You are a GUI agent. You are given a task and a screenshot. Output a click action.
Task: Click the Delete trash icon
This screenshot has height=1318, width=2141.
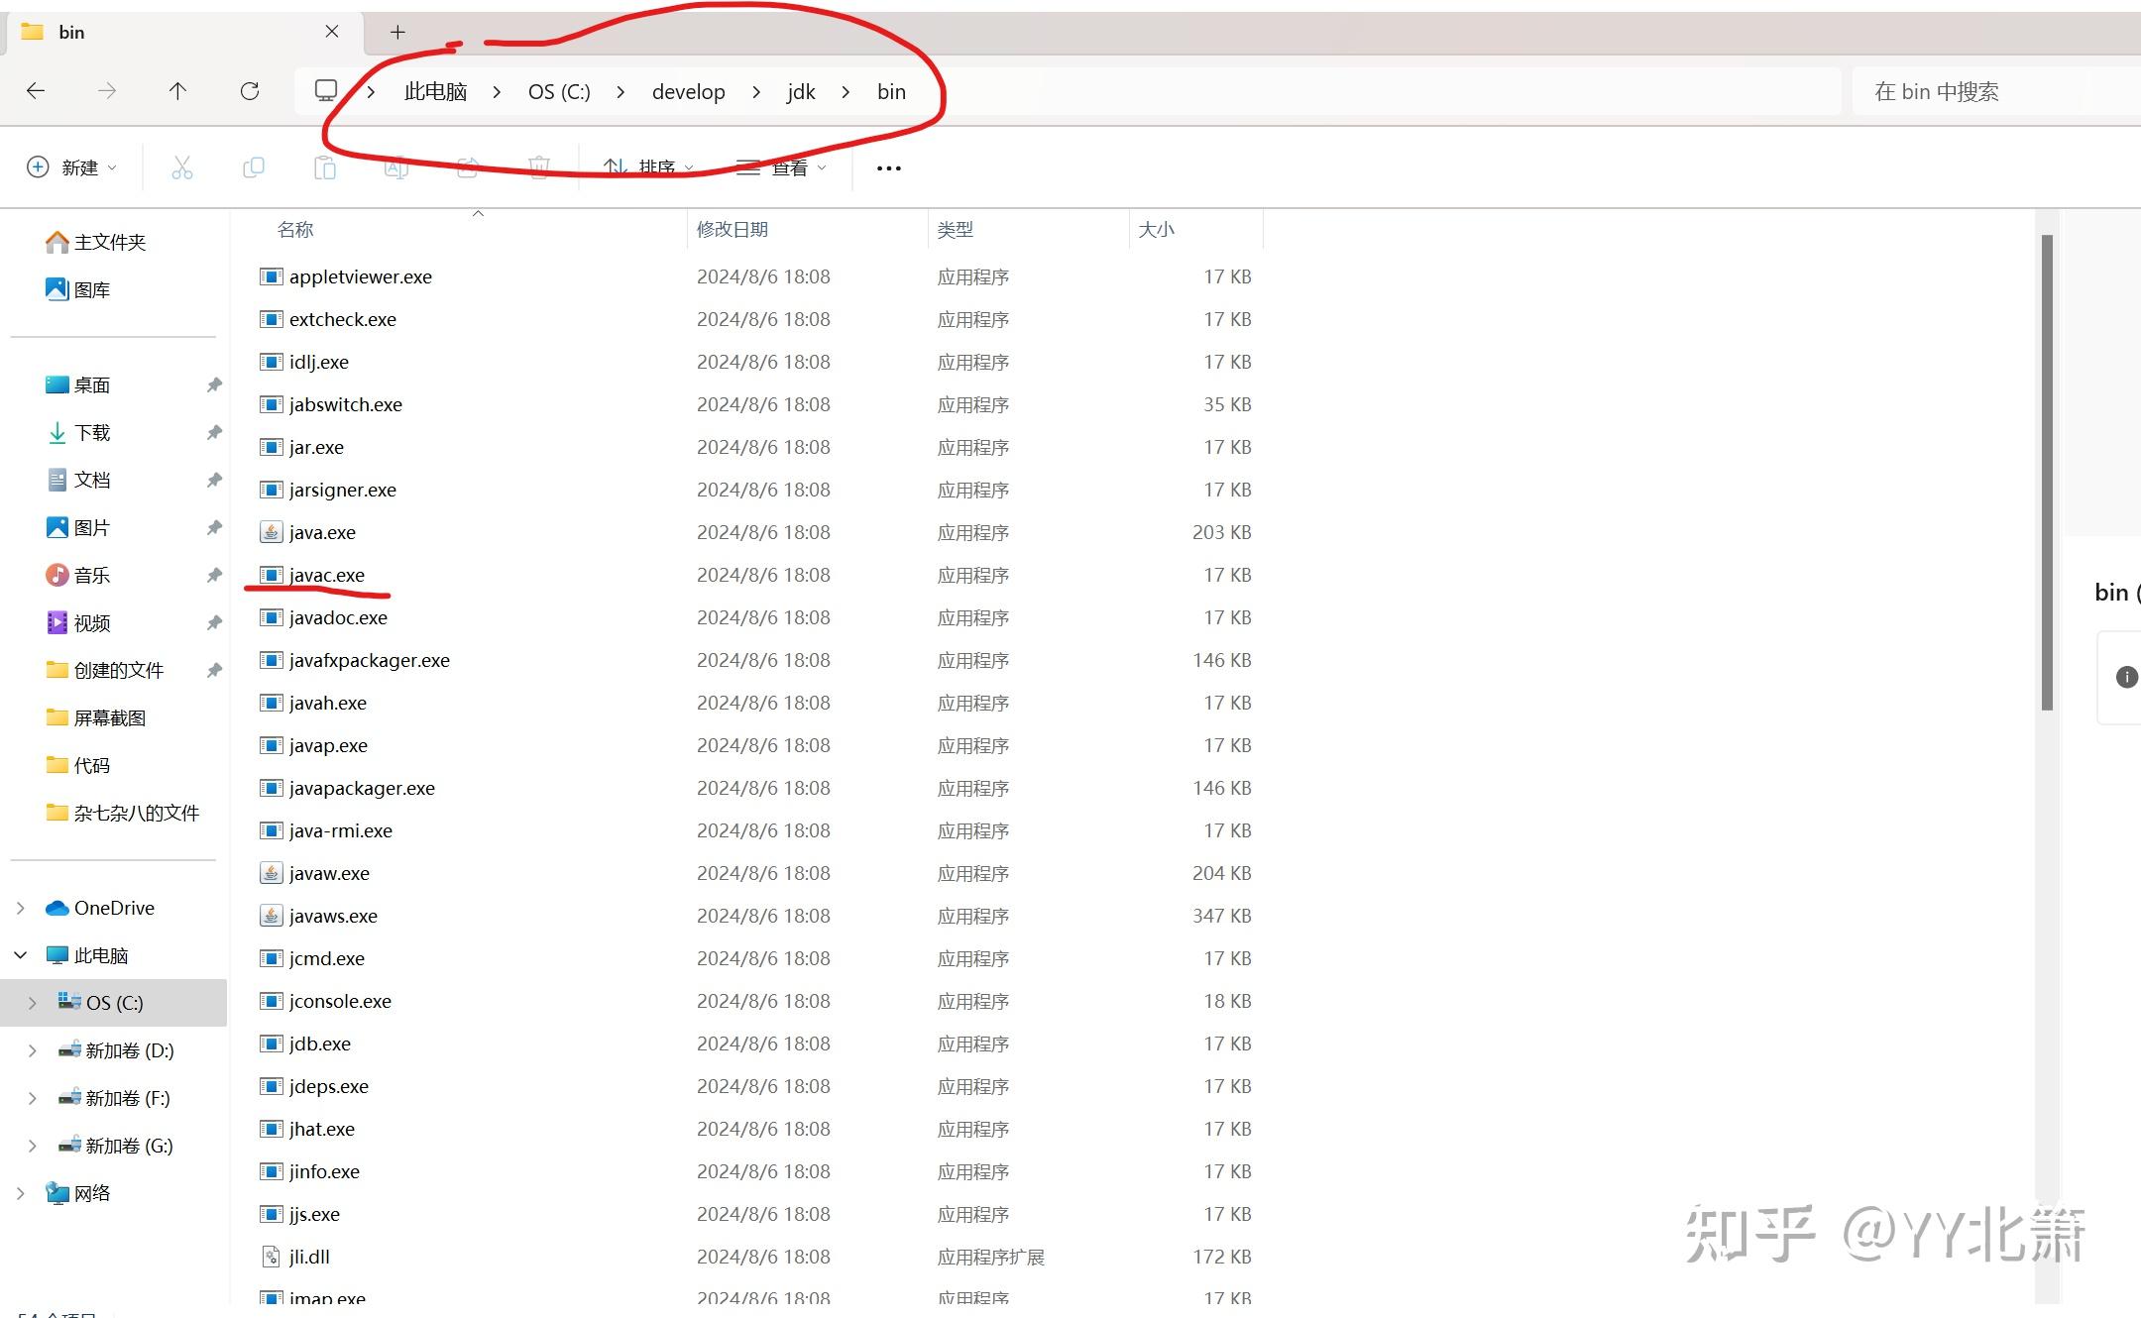click(x=539, y=167)
